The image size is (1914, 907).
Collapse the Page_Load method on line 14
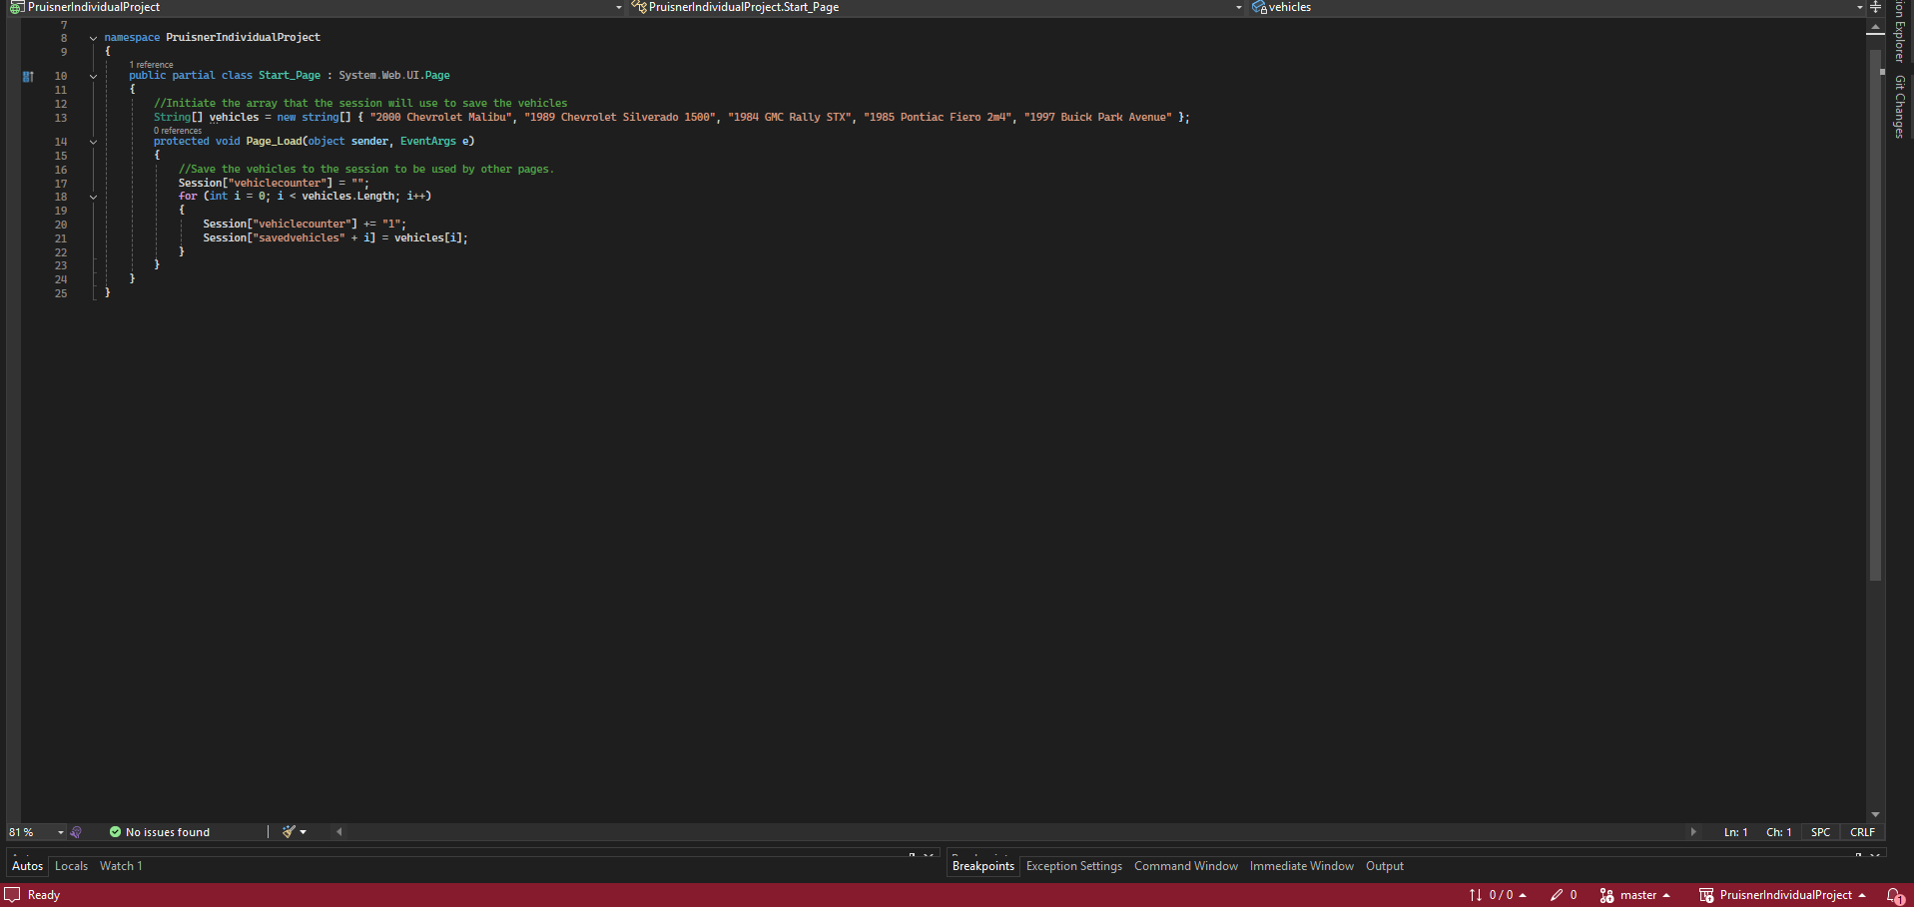93,142
